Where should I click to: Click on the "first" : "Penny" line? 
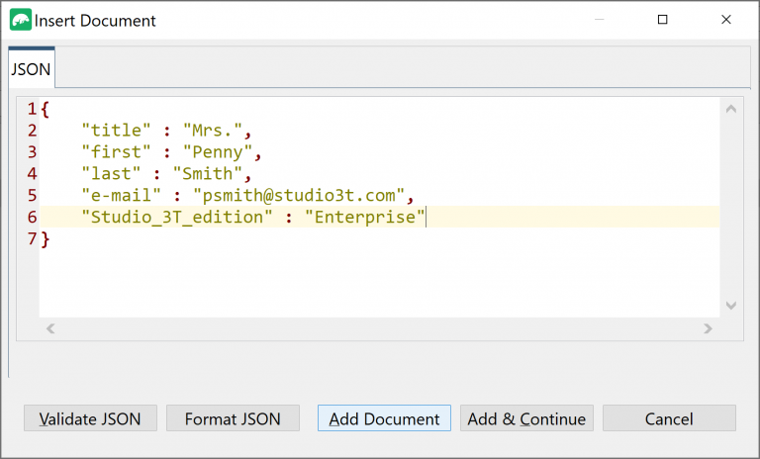click(170, 151)
